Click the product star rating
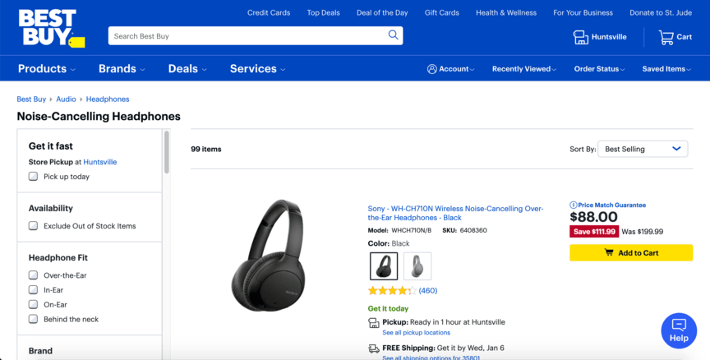Screen dimensions: 710x360 coord(392,290)
